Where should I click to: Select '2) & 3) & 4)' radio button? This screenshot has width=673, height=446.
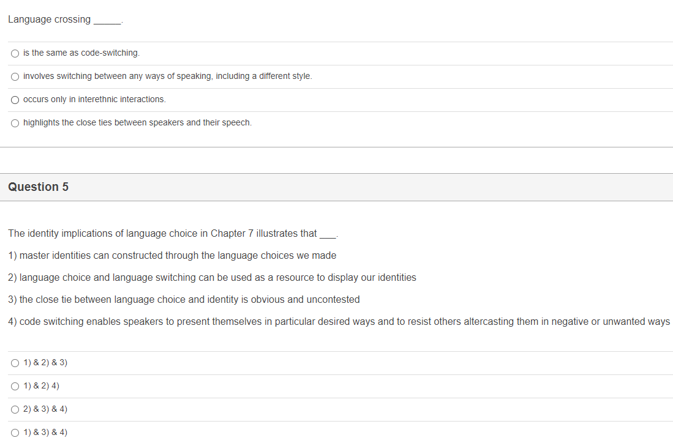[x=14, y=409]
